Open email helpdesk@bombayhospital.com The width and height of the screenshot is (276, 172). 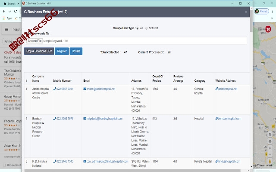click(104, 119)
